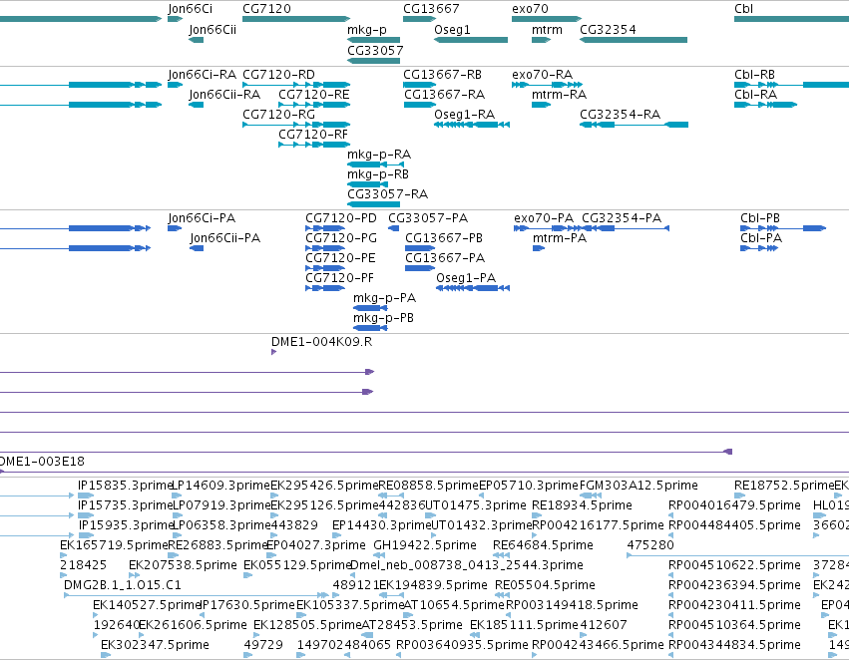Select the Oseg1 gene feature
The height and width of the screenshot is (660, 849).
point(471,40)
